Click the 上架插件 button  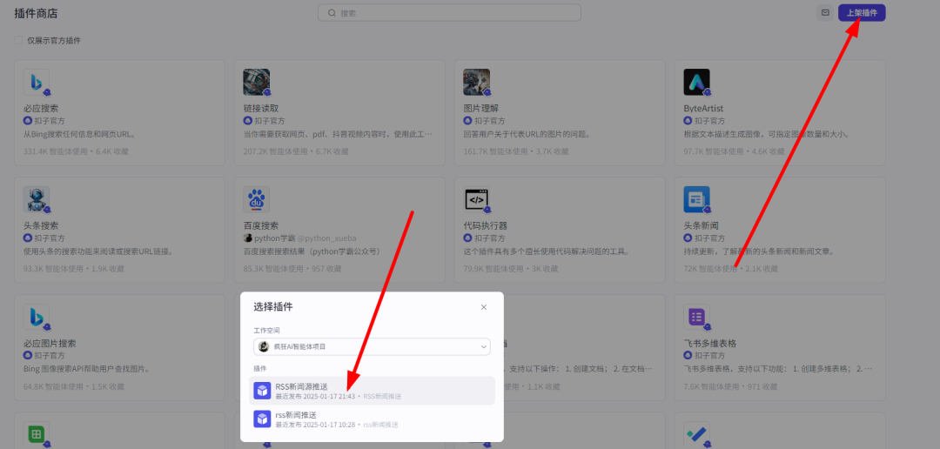(862, 12)
